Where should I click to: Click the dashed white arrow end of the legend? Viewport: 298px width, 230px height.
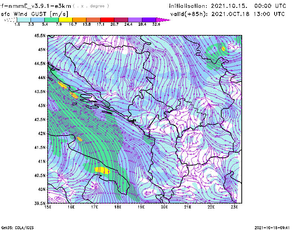10,20
